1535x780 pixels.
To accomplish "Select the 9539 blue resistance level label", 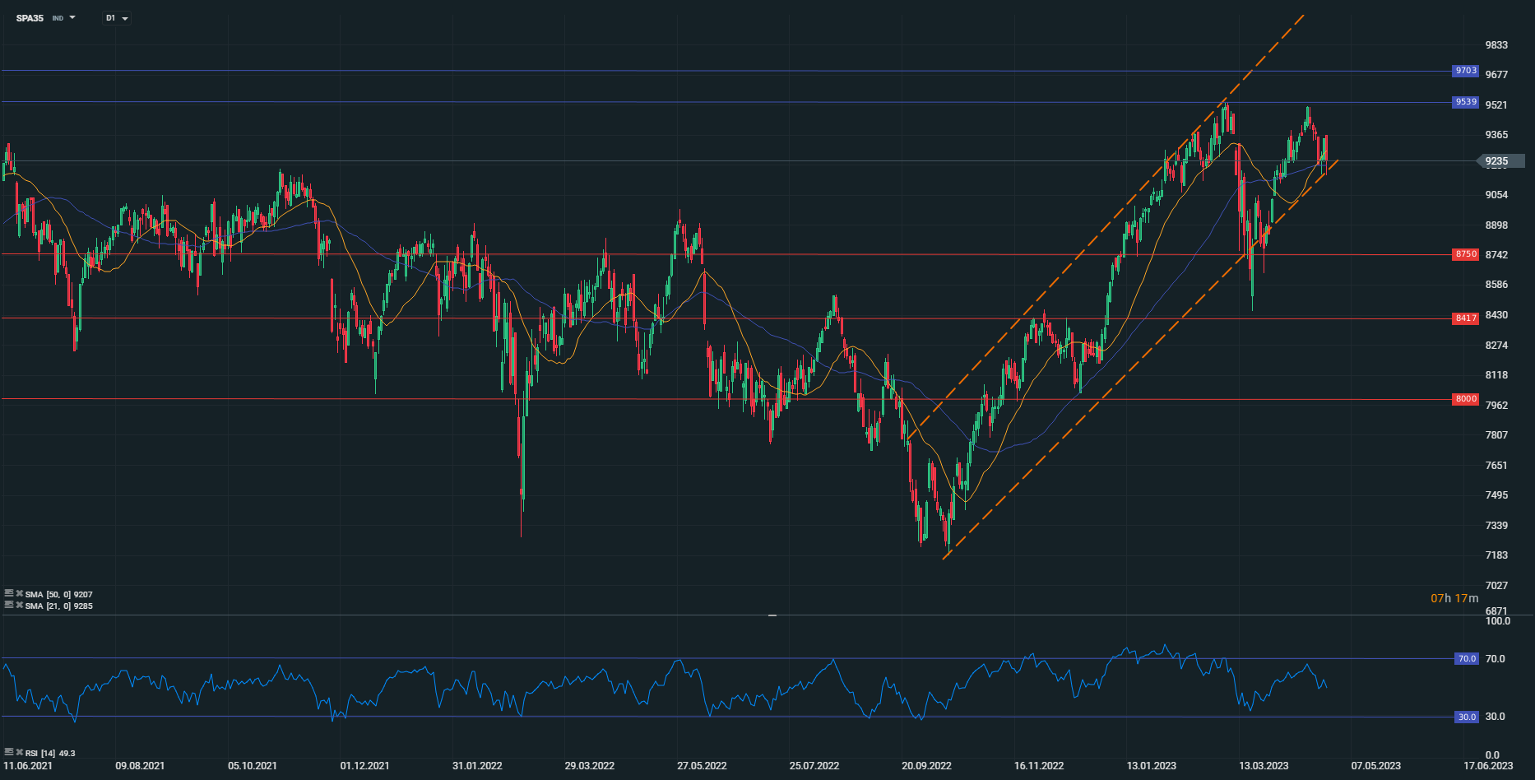I will click(1466, 102).
